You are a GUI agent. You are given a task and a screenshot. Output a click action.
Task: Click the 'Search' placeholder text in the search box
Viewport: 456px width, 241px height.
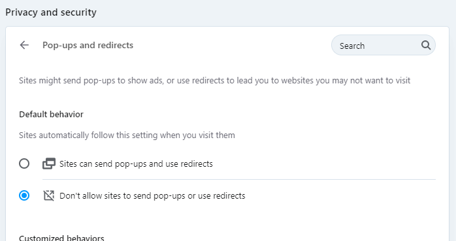pyautogui.click(x=352, y=46)
